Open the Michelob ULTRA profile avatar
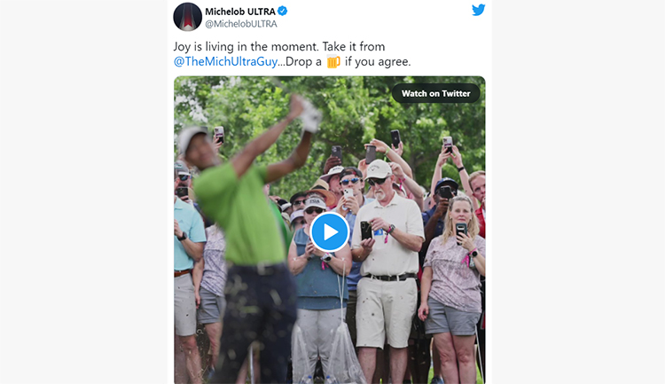 187,17
